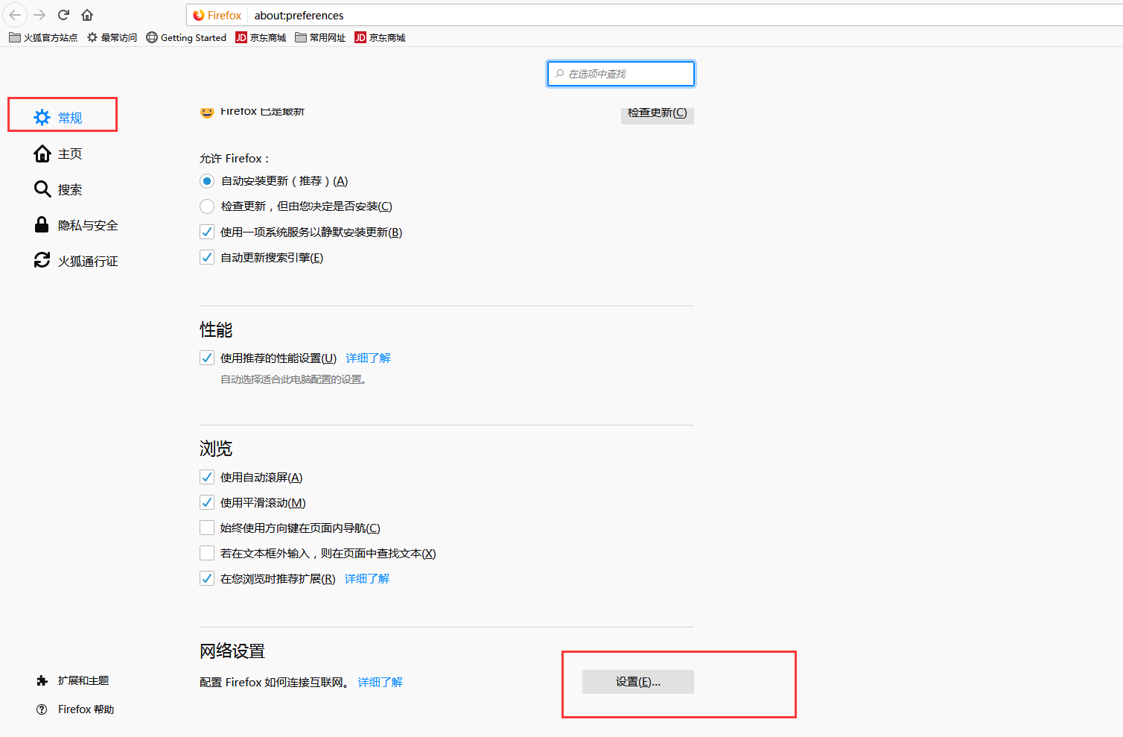Click 详细了解 in the 网络设置 section
1123x737 pixels.
point(380,683)
